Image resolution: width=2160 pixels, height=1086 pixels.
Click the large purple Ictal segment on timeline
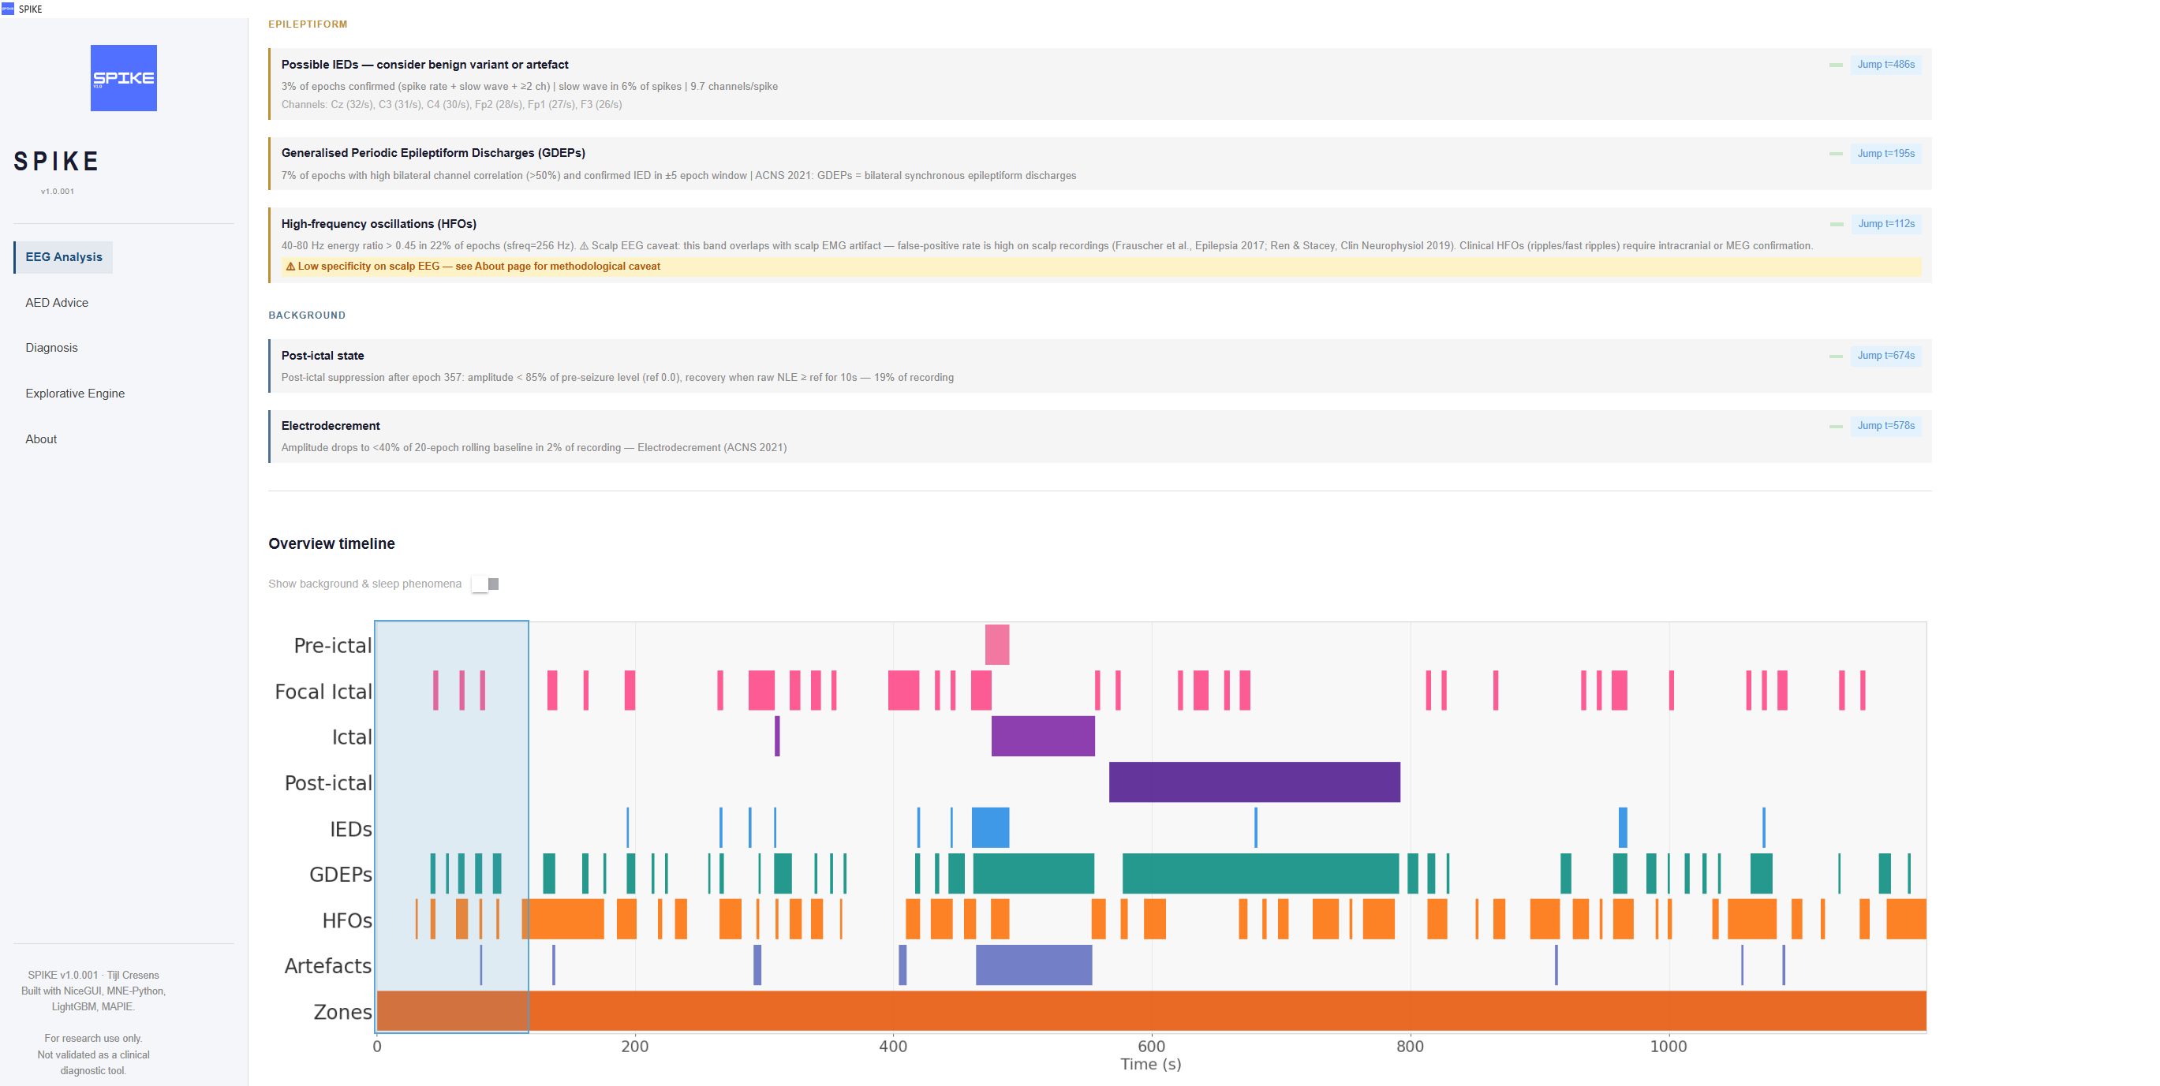(1043, 736)
